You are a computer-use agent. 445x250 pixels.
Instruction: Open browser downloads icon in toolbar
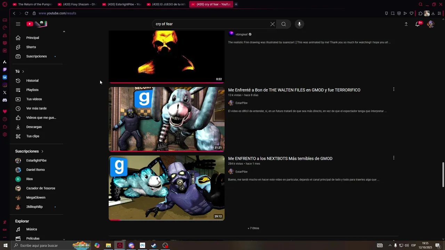pos(433,13)
